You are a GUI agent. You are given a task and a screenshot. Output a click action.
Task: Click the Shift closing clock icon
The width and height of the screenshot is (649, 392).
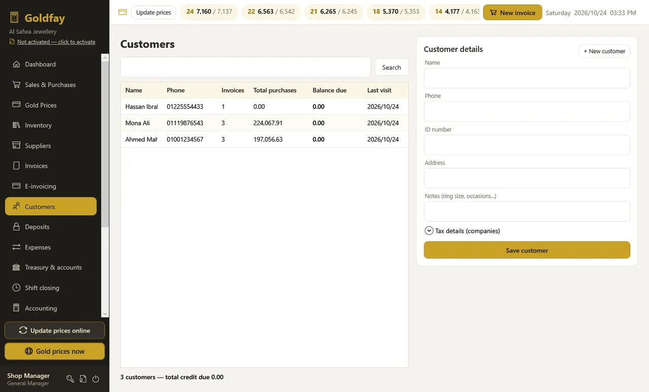tap(16, 288)
